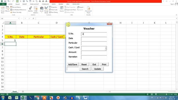Expand the Name Box dropdown
The height and width of the screenshot is (100, 178).
click(19, 18)
